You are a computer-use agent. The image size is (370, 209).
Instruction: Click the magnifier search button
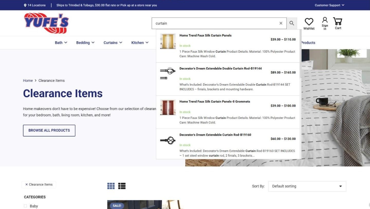click(292, 23)
